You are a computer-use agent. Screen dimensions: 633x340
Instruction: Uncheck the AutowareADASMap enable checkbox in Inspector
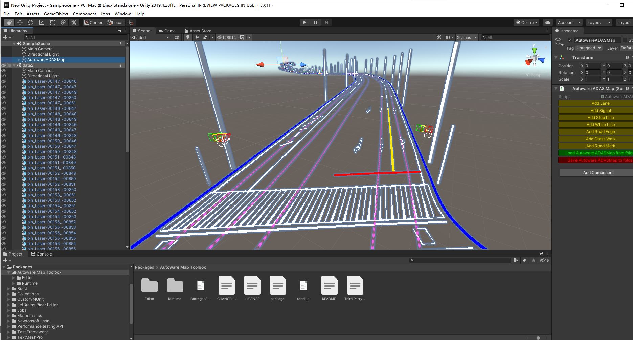(570, 40)
